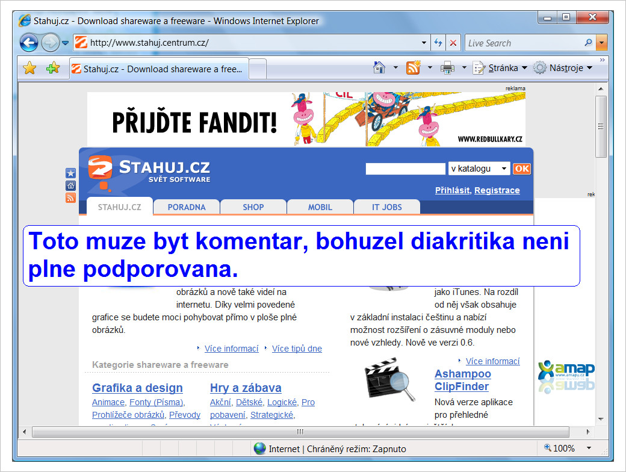626x472 pixels.
Task: Show more toolbar items chevron
Action: (602, 60)
